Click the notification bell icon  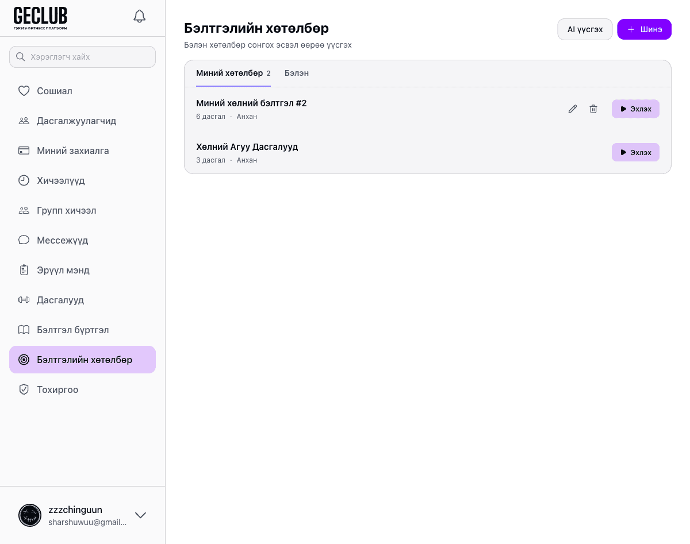(x=139, y=16)
